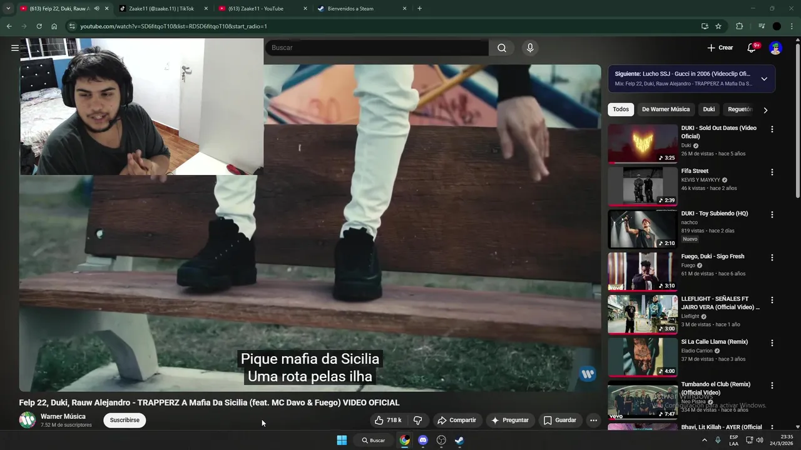The width and height of the screenshot is (801, 450).
Task: Go back in browser history
Action: (9, 26)
